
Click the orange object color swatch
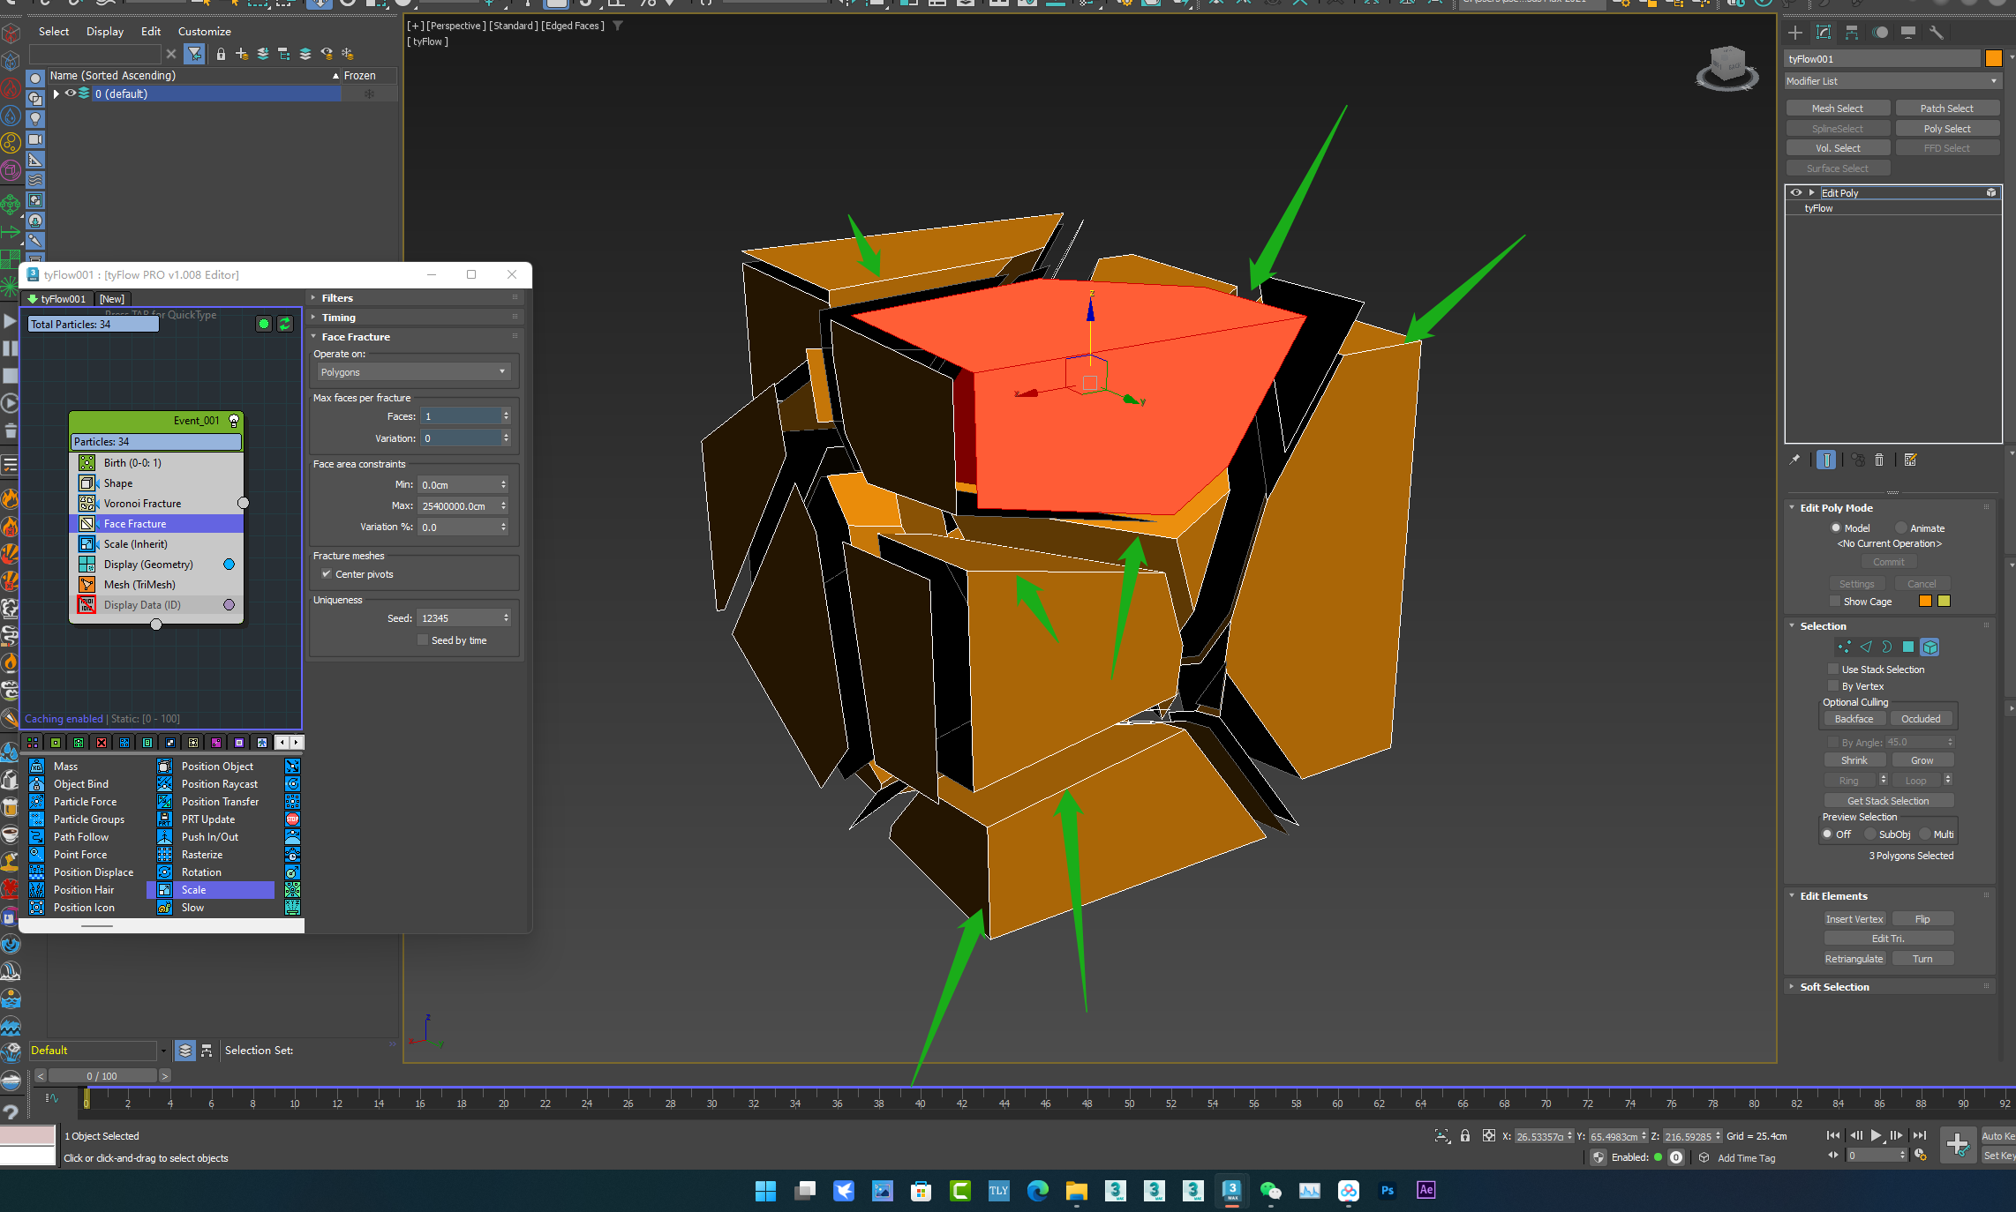(x=1993, y=59)
